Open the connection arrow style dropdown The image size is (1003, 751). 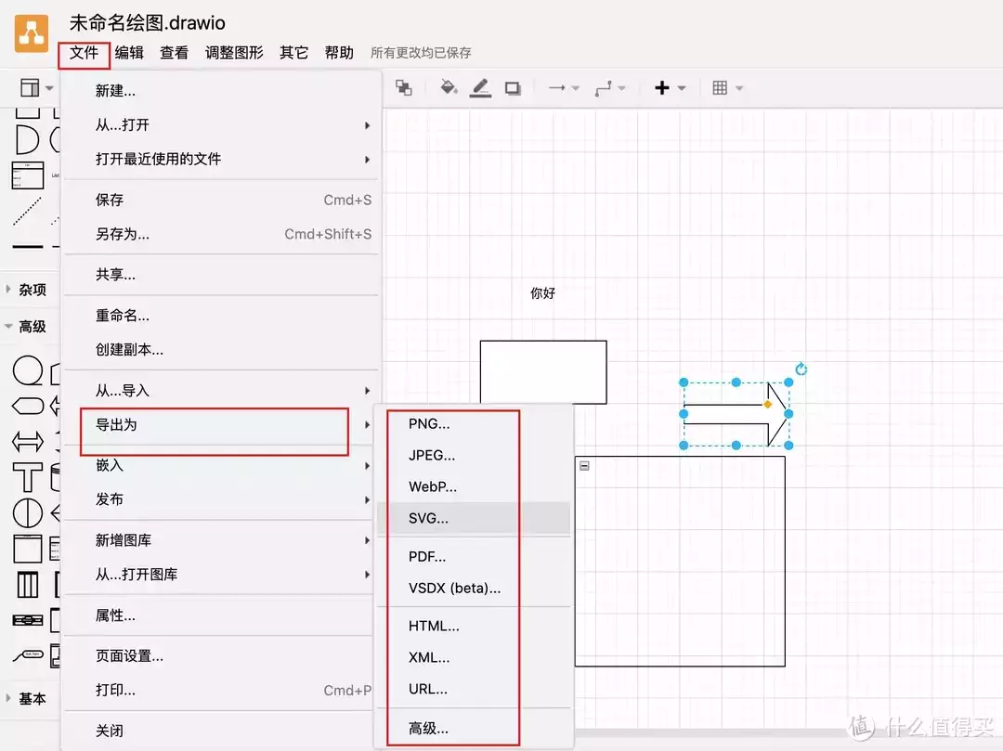(564, 88)
